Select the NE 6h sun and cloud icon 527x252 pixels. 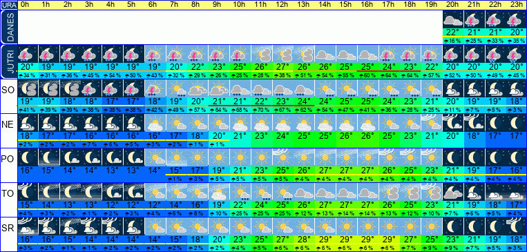(x=155, y=123)
